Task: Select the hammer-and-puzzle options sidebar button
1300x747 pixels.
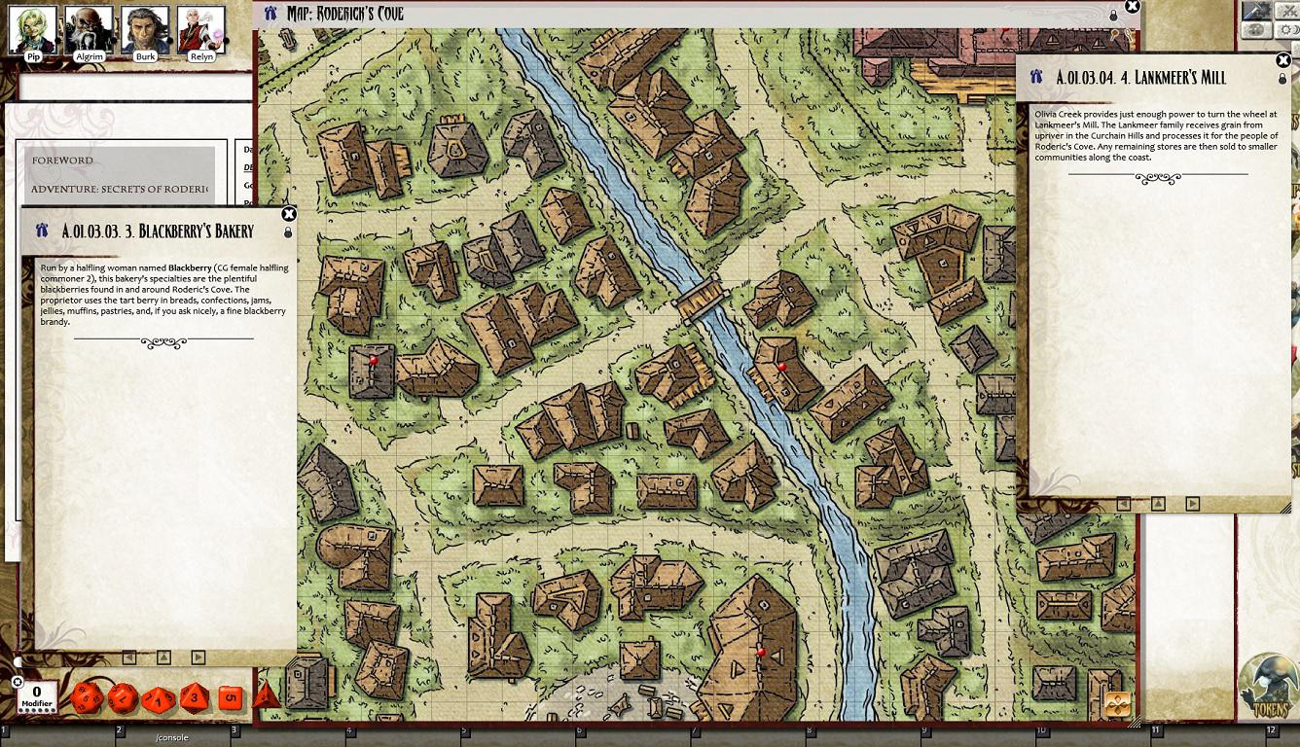Action: click(x=1257, y=12)
